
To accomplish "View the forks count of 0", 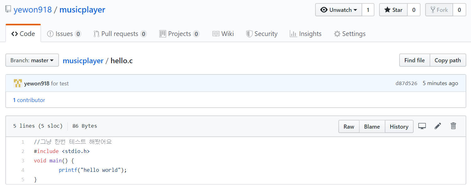I will (459, 10).
